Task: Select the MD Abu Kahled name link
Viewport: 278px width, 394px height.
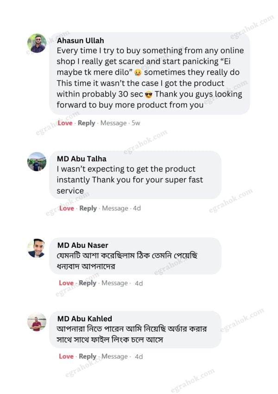Action: (x=84, y=319)
